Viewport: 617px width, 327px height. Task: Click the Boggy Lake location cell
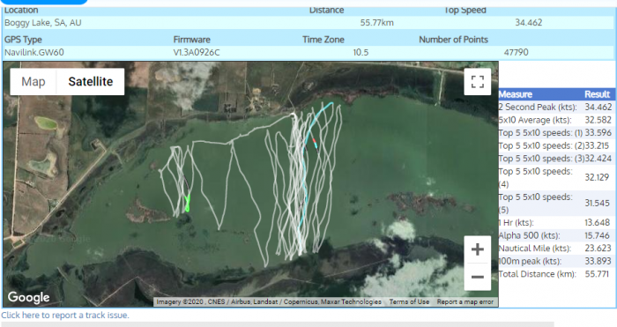tap(43, 23)
